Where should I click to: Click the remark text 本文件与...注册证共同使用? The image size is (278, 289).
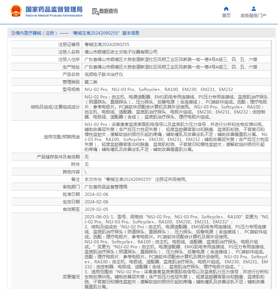[136, 179]
